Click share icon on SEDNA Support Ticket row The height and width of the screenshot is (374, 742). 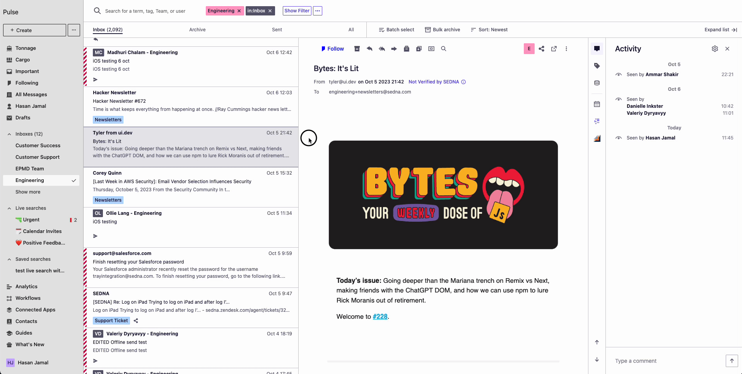136,321
